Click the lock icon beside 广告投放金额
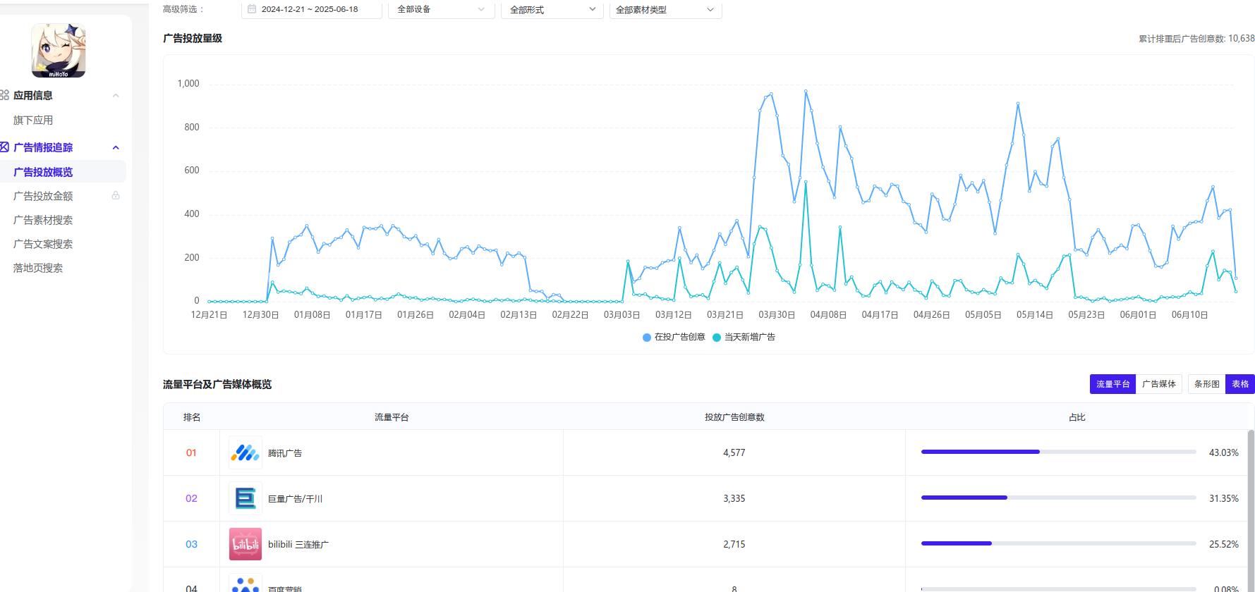 (x=116, y=195)
